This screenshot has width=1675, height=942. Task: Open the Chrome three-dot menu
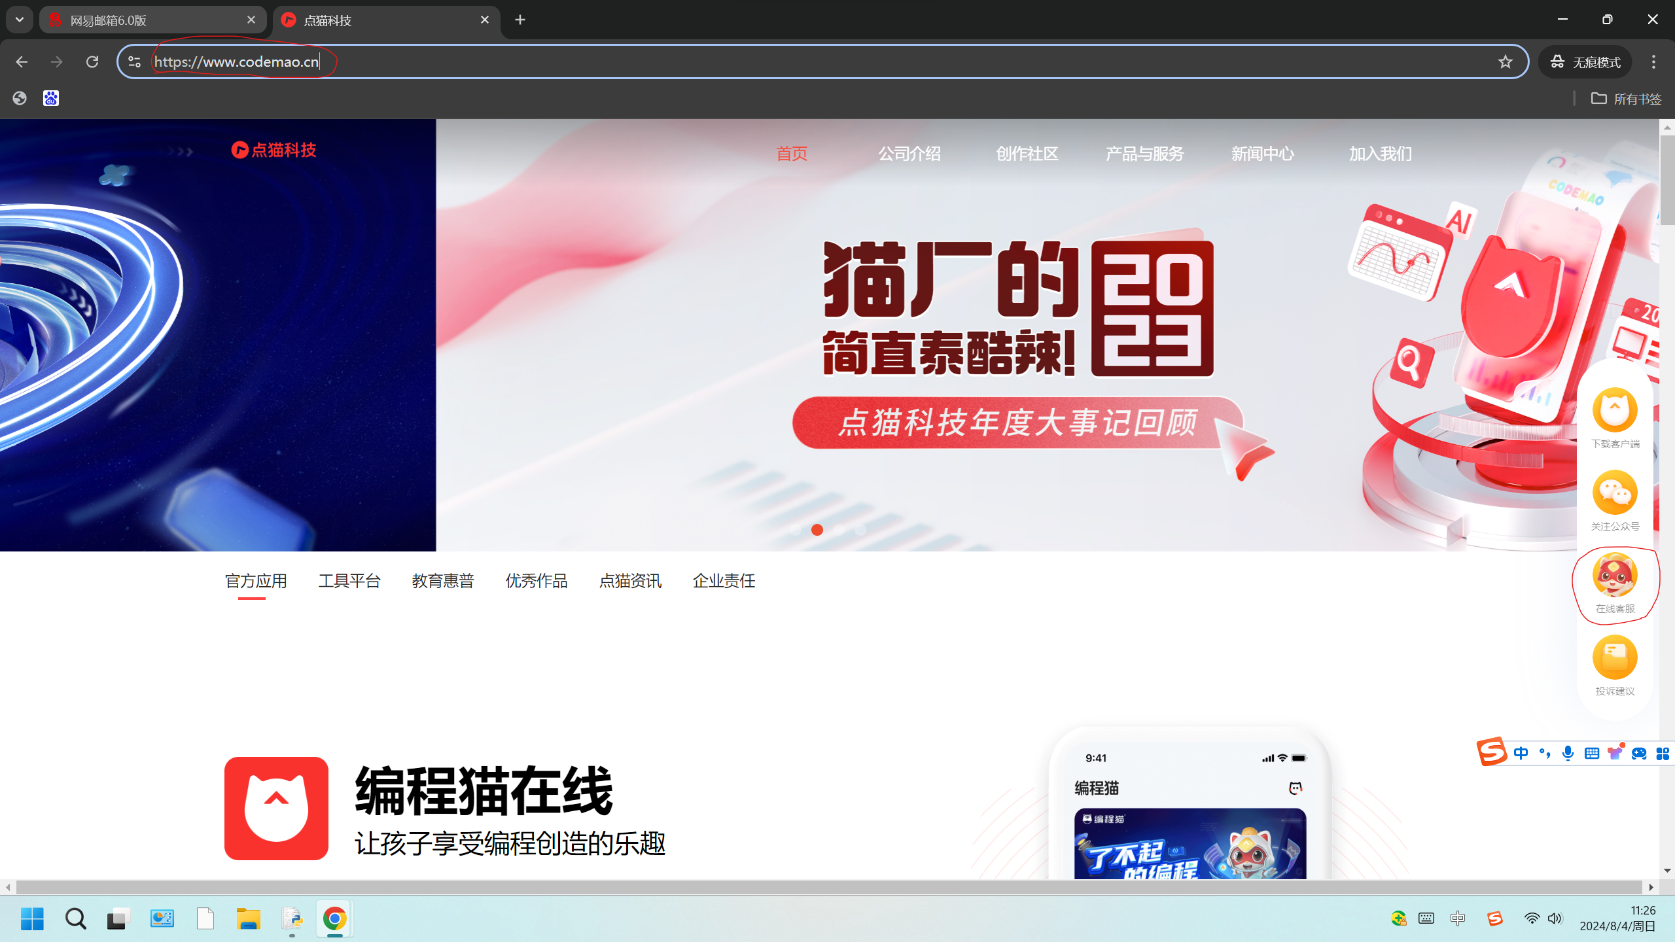pyautogui.click(x=1653, y=61)
